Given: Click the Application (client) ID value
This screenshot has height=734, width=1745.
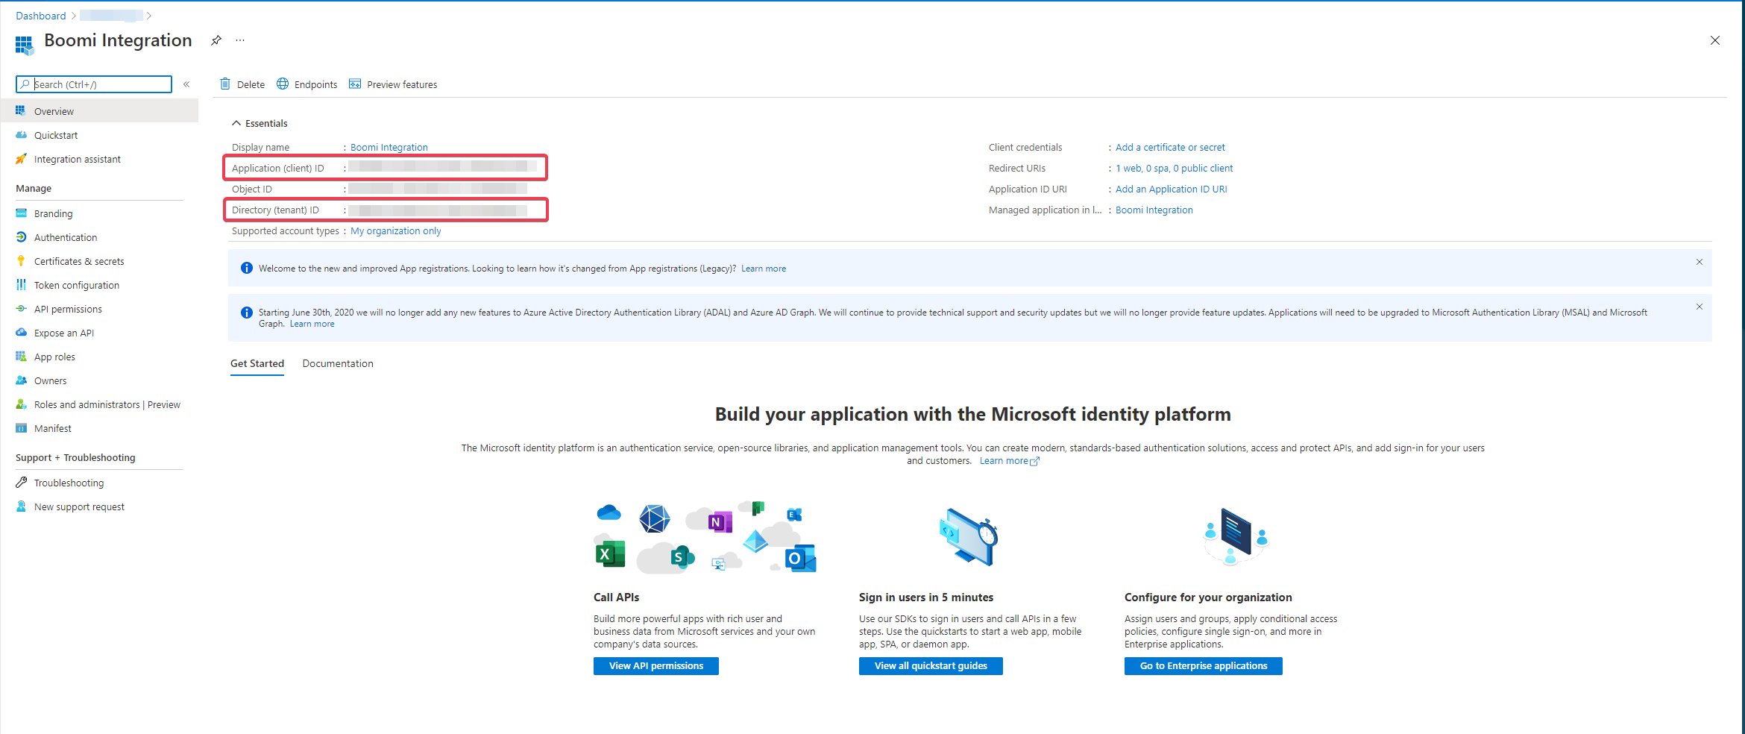Looking at the screenshot, I should coord(443,167).
